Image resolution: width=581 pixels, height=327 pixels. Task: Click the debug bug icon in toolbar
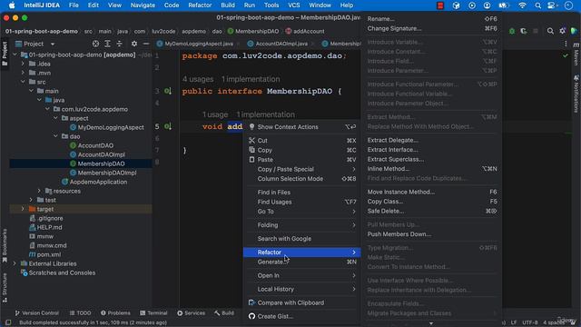click(512, 31)
